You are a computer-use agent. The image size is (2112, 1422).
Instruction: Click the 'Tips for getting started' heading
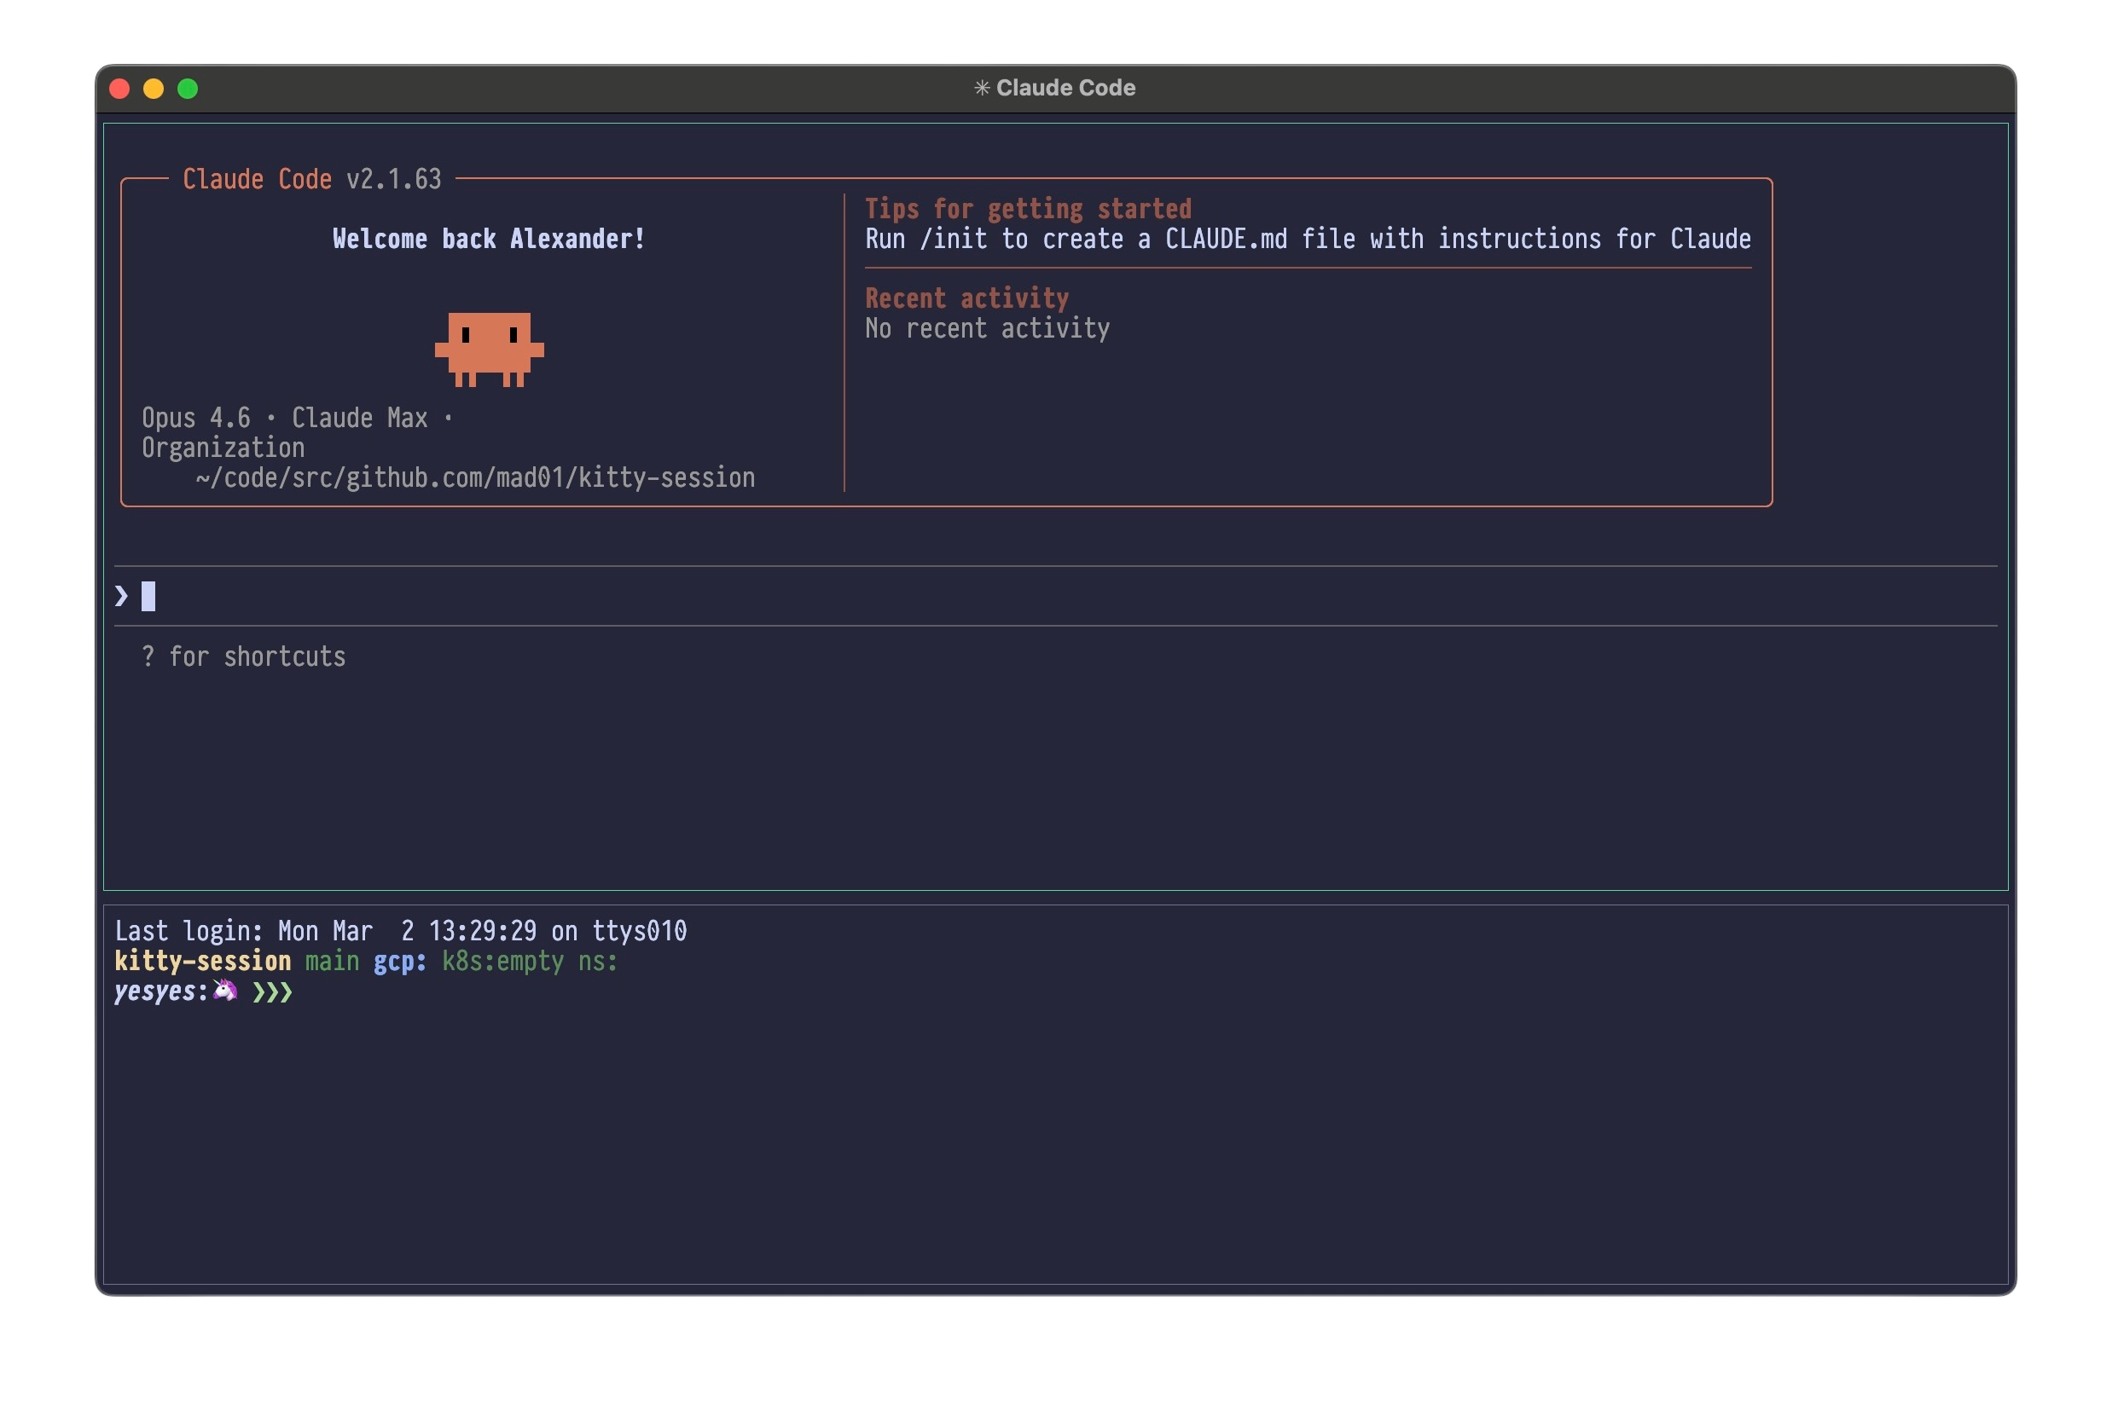[x=1027, y=209]
